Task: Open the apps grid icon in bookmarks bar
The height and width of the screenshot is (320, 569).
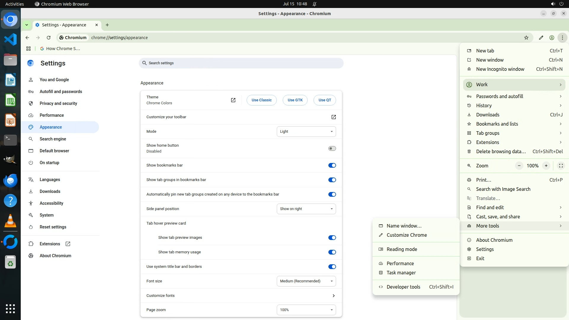Action: [28, 49]
